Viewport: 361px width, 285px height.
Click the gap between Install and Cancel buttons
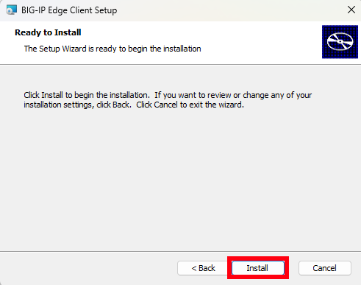(293, 268)
